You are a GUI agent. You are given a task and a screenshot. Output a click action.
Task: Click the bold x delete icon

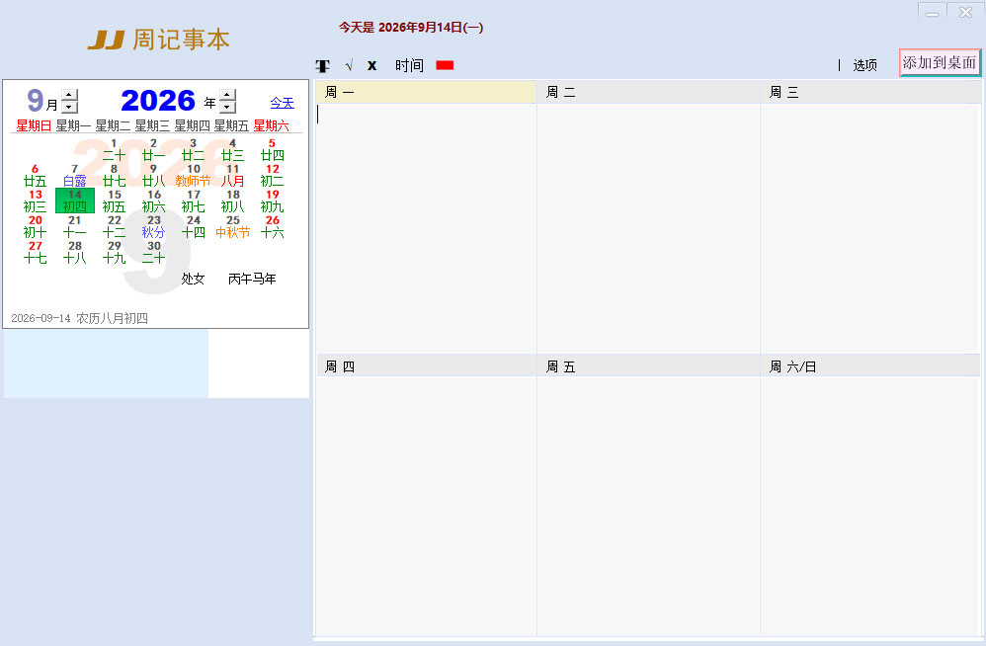click(372, 65)
